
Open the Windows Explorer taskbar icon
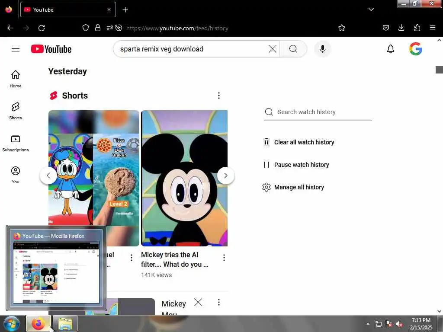[65, 323]
